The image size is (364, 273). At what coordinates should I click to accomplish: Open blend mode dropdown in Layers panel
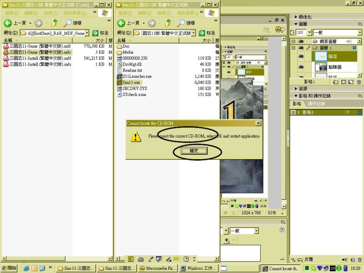359,32
